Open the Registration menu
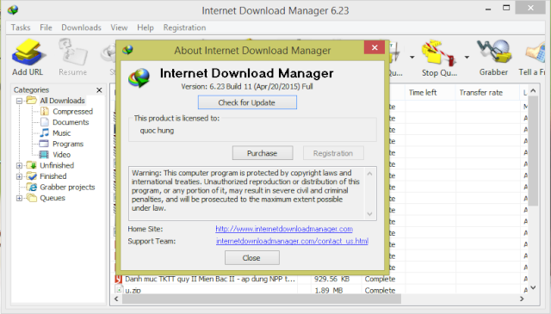Screen dimensions: 551x314 (x=184, y=28)
